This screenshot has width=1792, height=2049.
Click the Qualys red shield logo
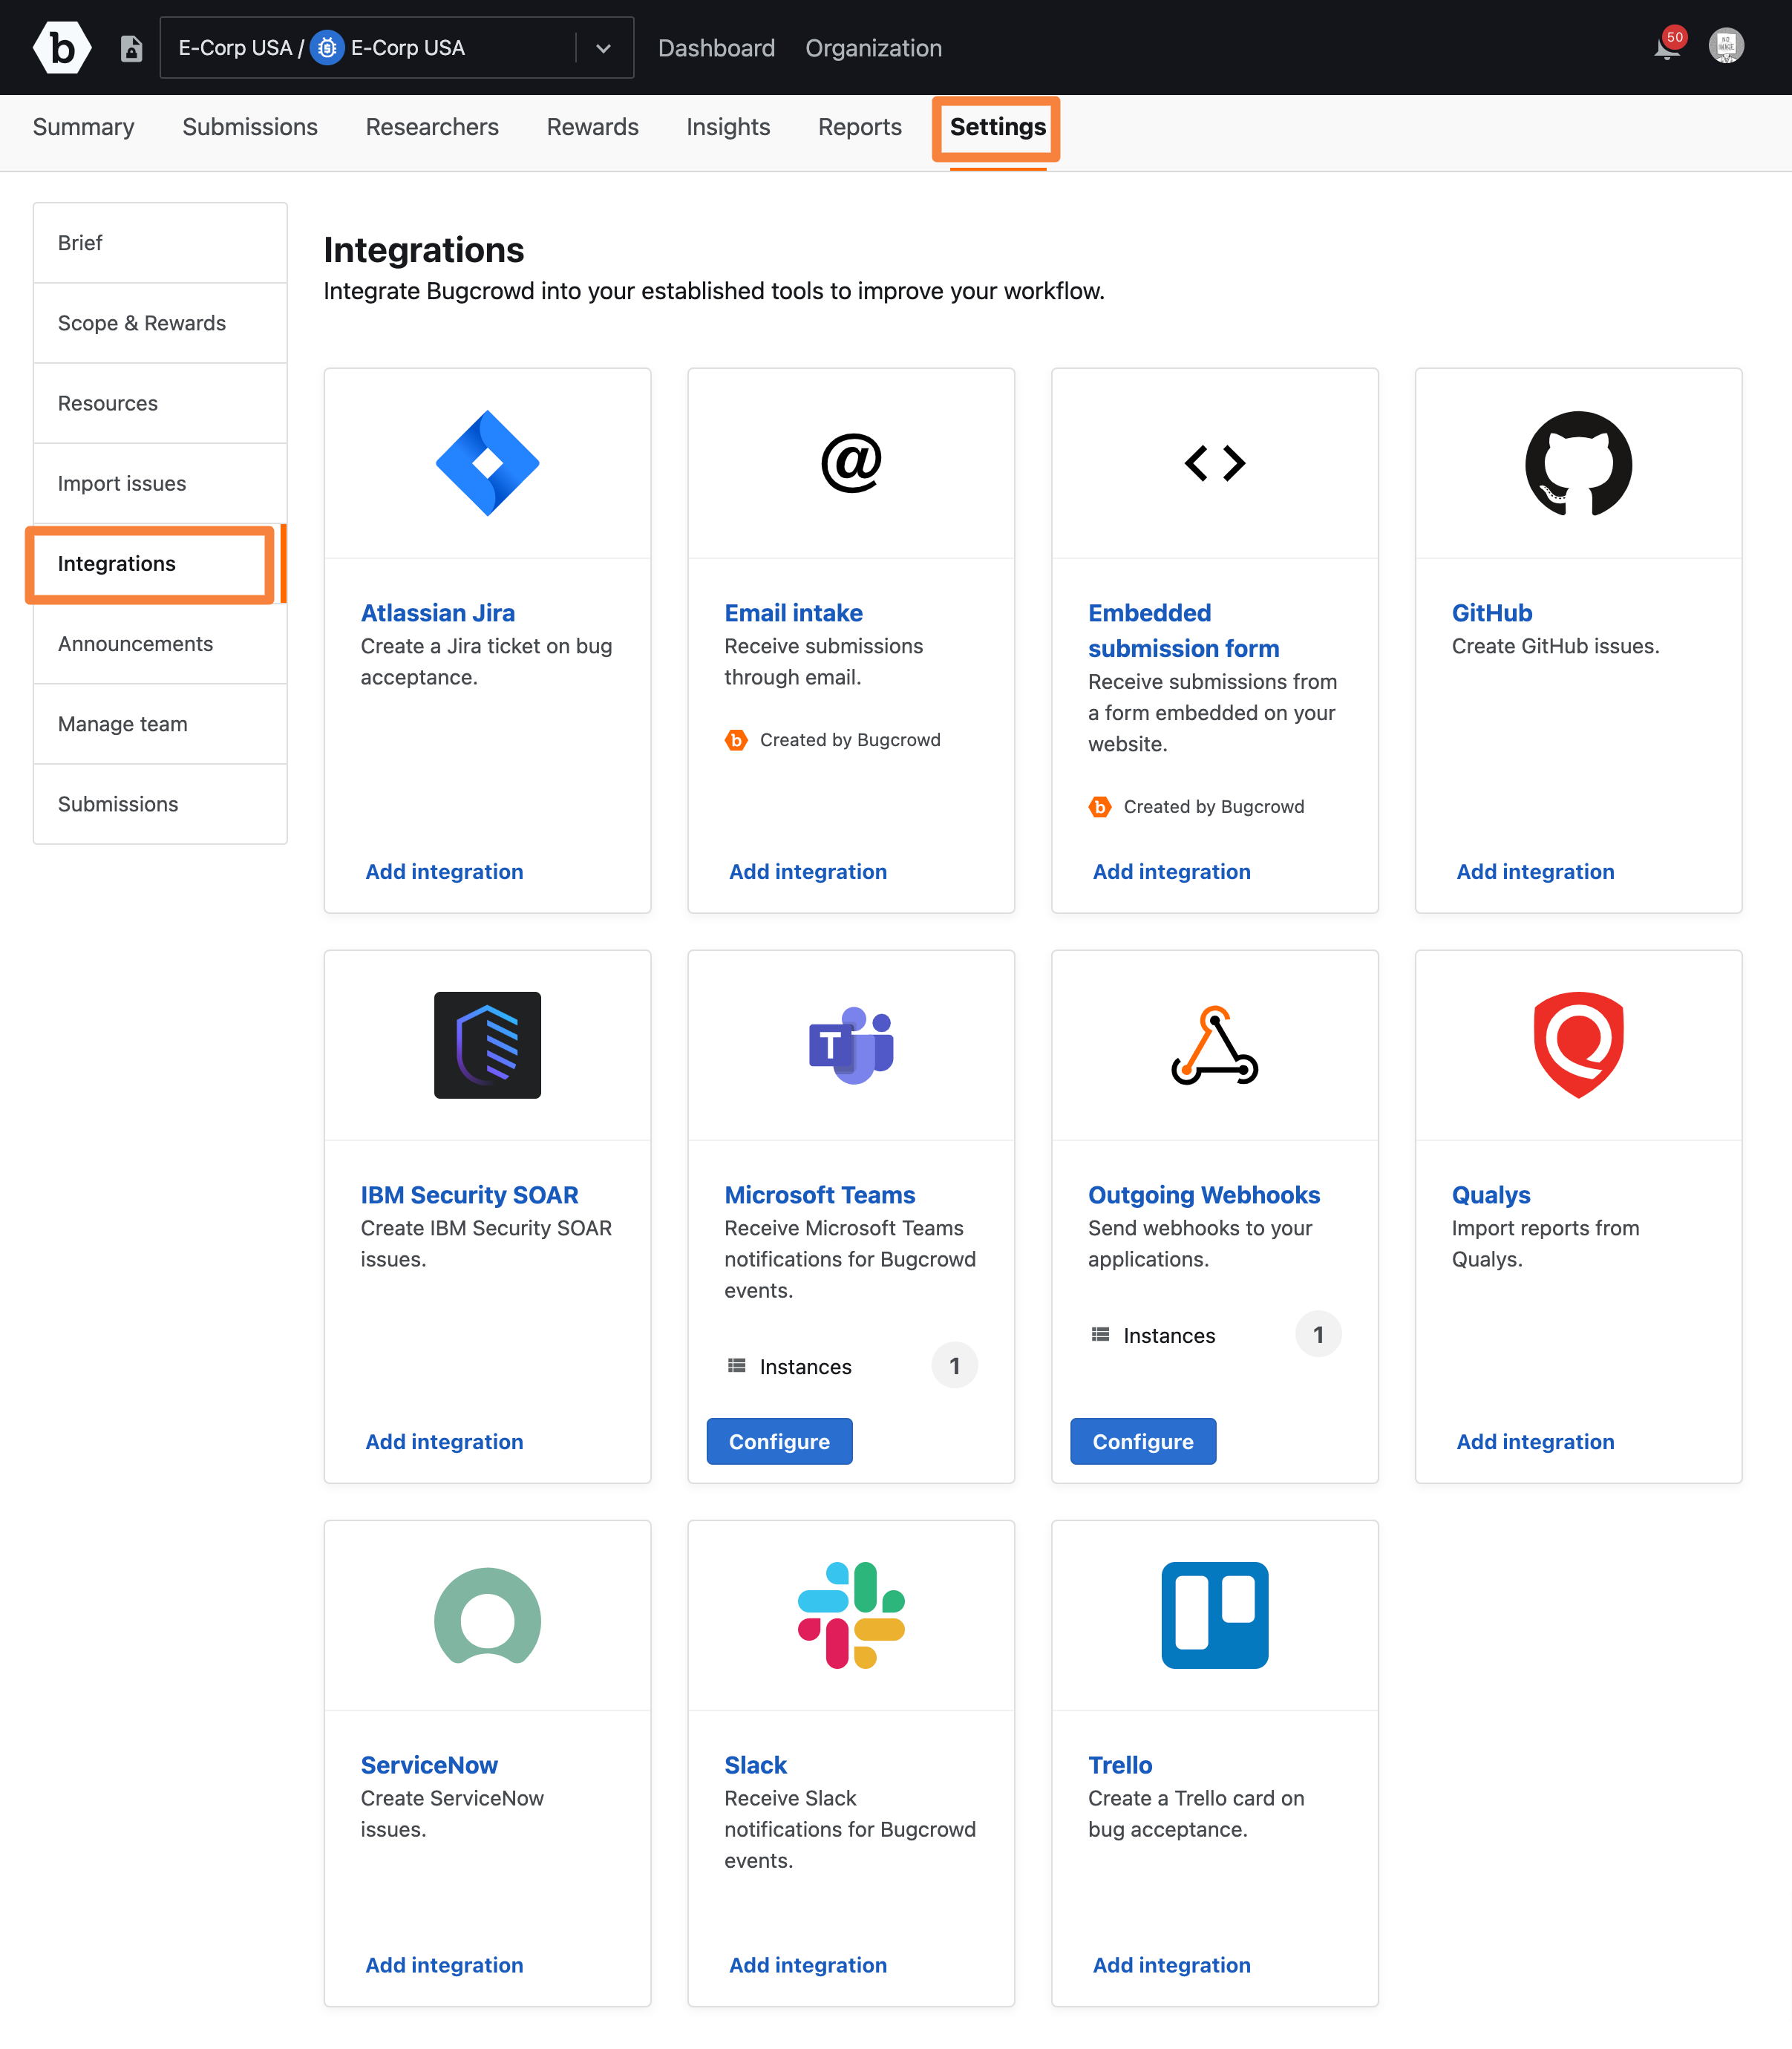click(1578, 1045)
